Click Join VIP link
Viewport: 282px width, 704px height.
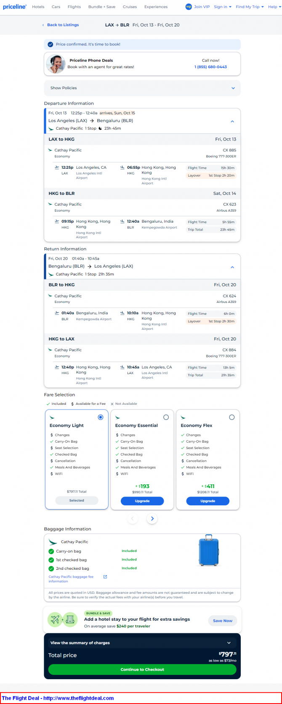[x=202, y=7]
